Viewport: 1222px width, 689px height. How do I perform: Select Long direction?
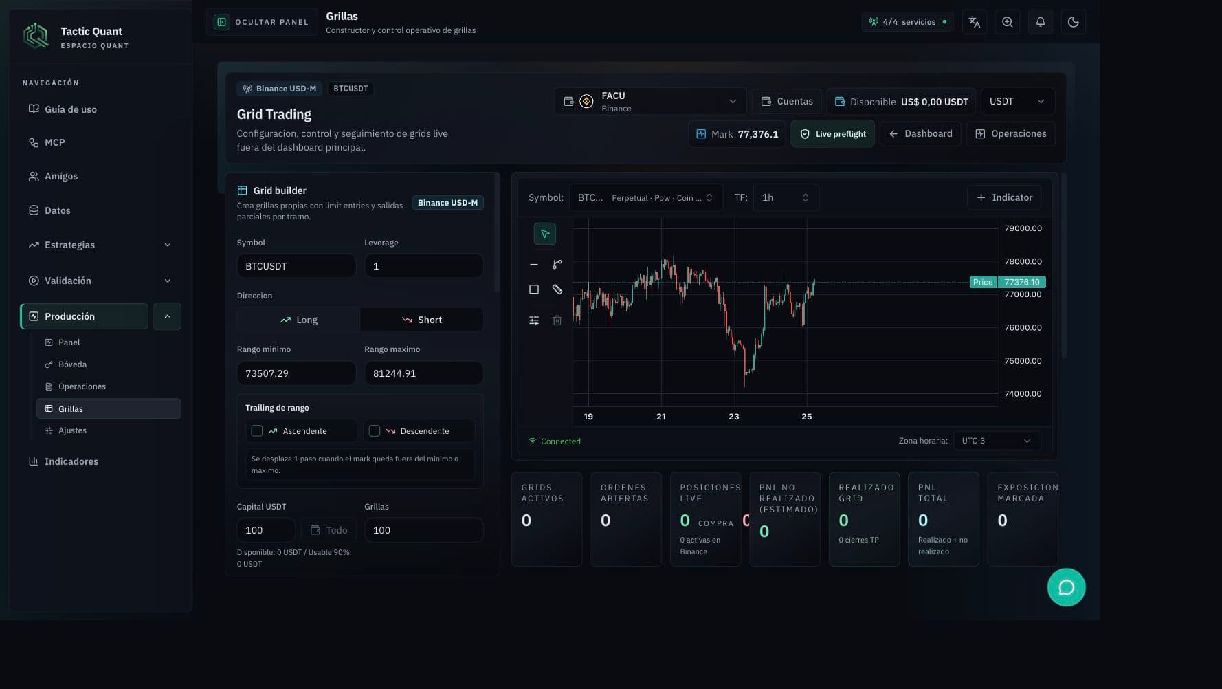pyautogui.click(x=298, y=320)
